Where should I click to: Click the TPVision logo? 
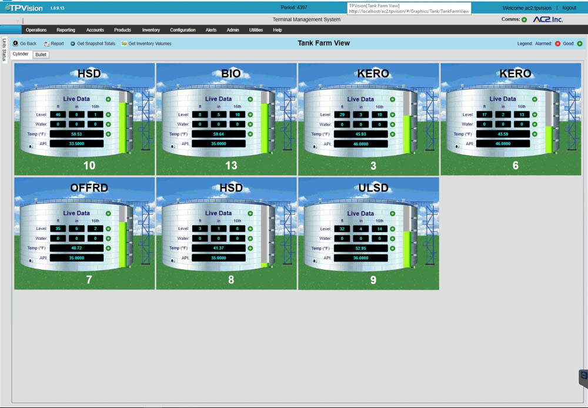[24, 7]
